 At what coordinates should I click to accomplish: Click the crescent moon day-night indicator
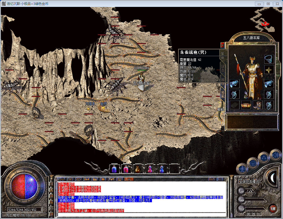(x=273, y=178)
